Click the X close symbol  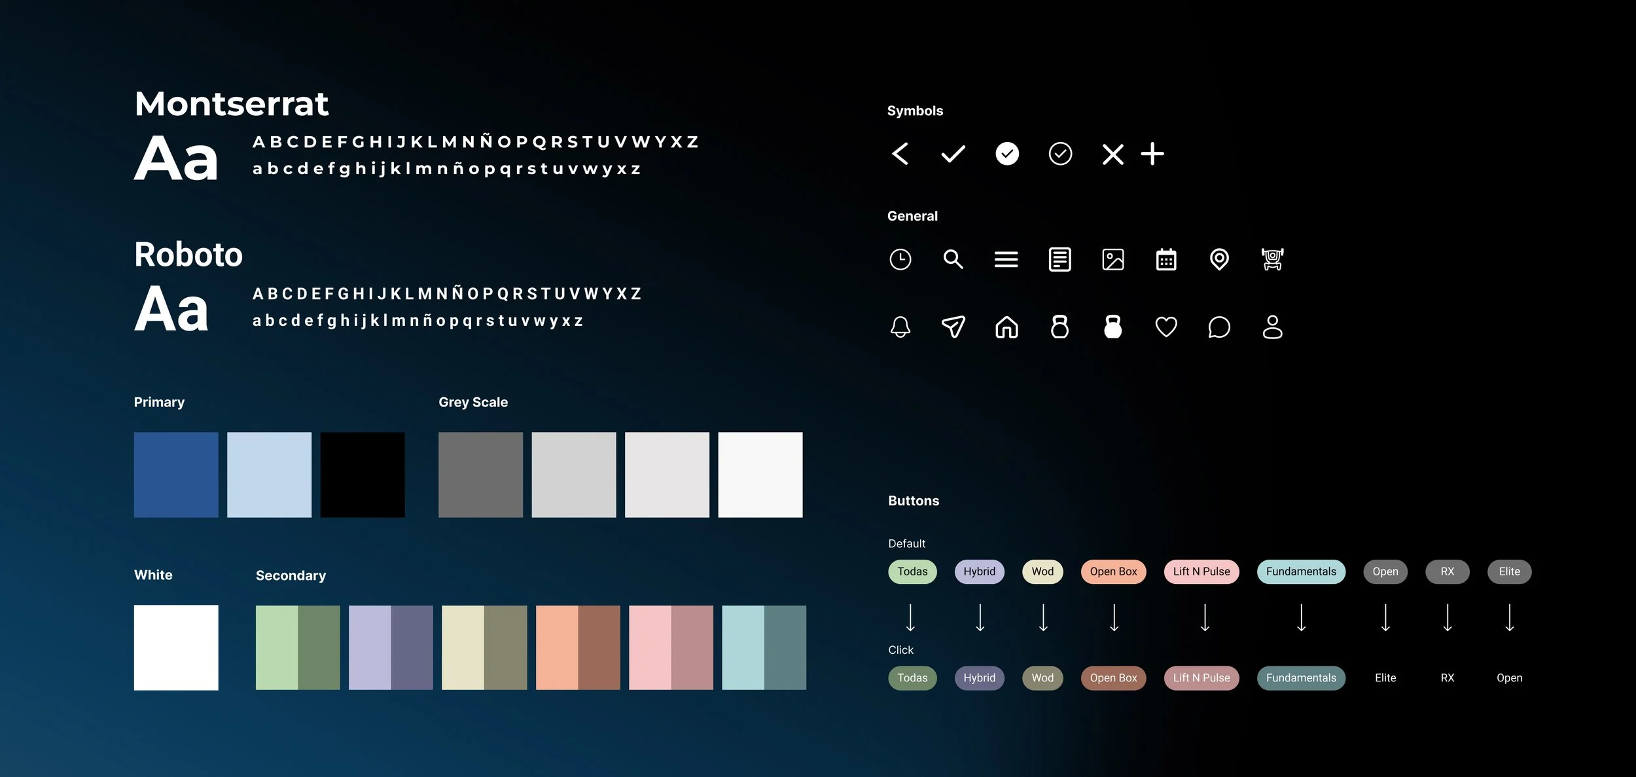pyautogui.click(x=1112, y=154)
